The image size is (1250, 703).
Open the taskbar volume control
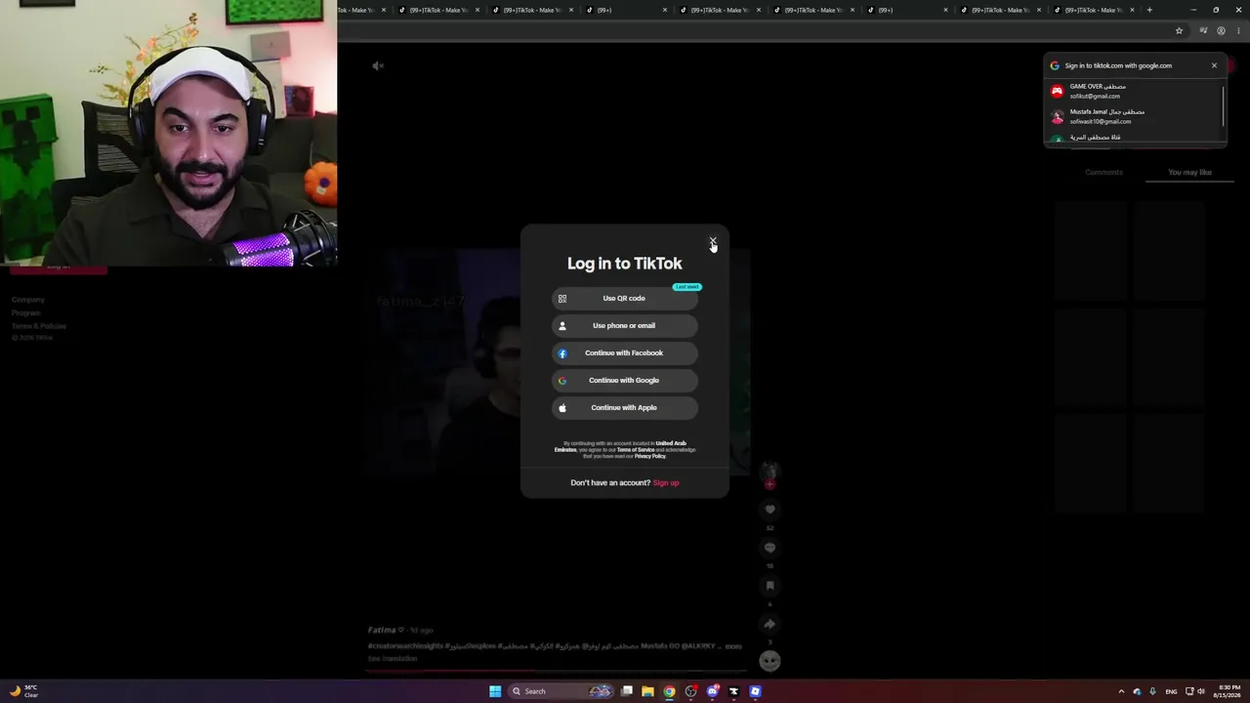pyautogui.click(x=1201, y=691)
